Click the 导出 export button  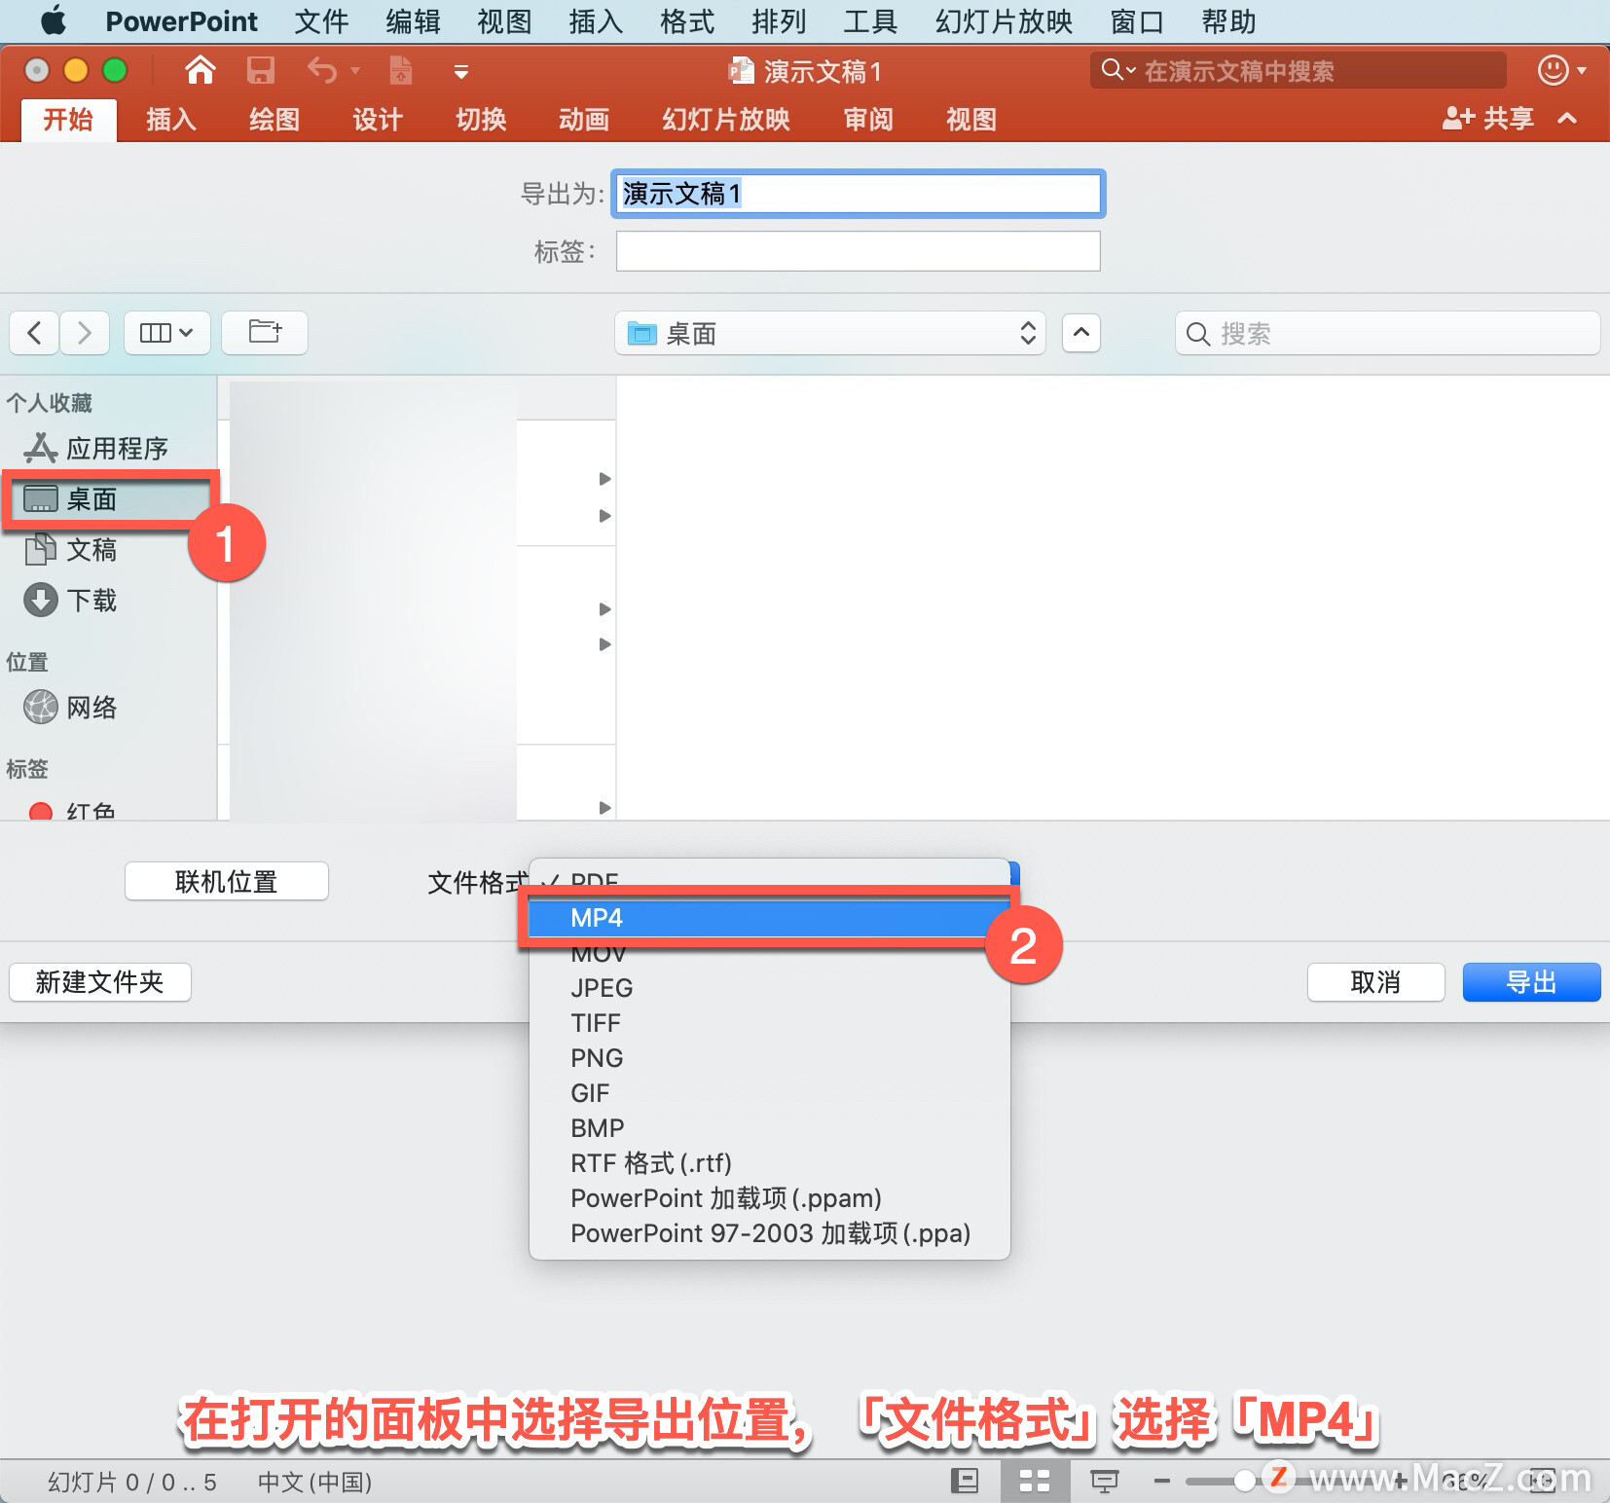click(x=1532, y=982)
